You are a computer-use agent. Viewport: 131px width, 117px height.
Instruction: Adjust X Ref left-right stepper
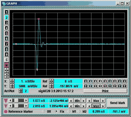click(x=51, y=81)
